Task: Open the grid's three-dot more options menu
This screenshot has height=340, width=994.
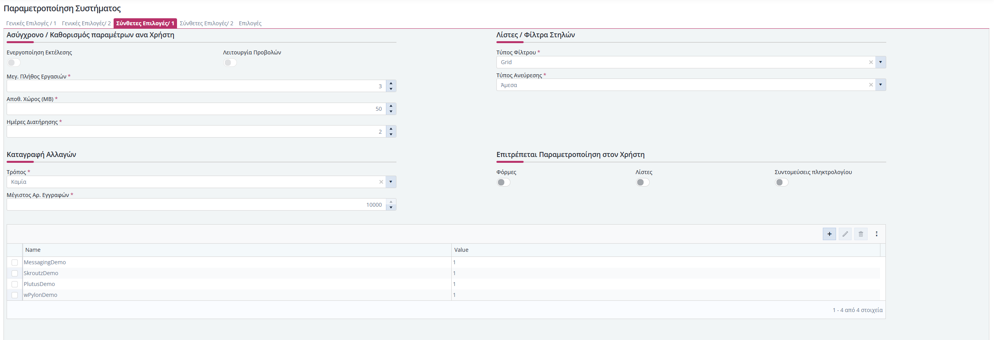Action: coord(877,234)
